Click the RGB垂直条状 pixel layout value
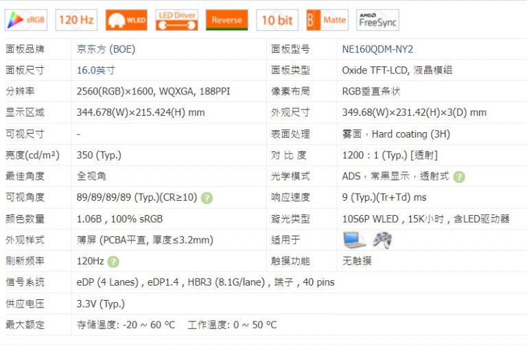This screenshot has width=527, height=350. 371,91
